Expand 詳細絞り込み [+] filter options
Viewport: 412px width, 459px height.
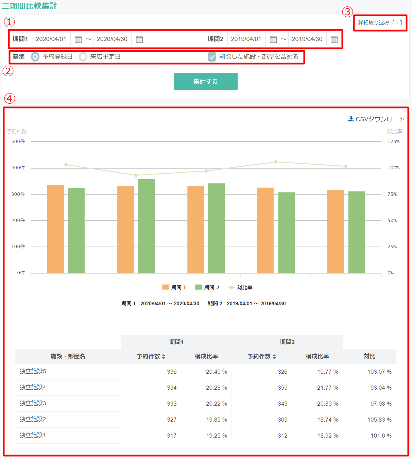tap(380, 23)
